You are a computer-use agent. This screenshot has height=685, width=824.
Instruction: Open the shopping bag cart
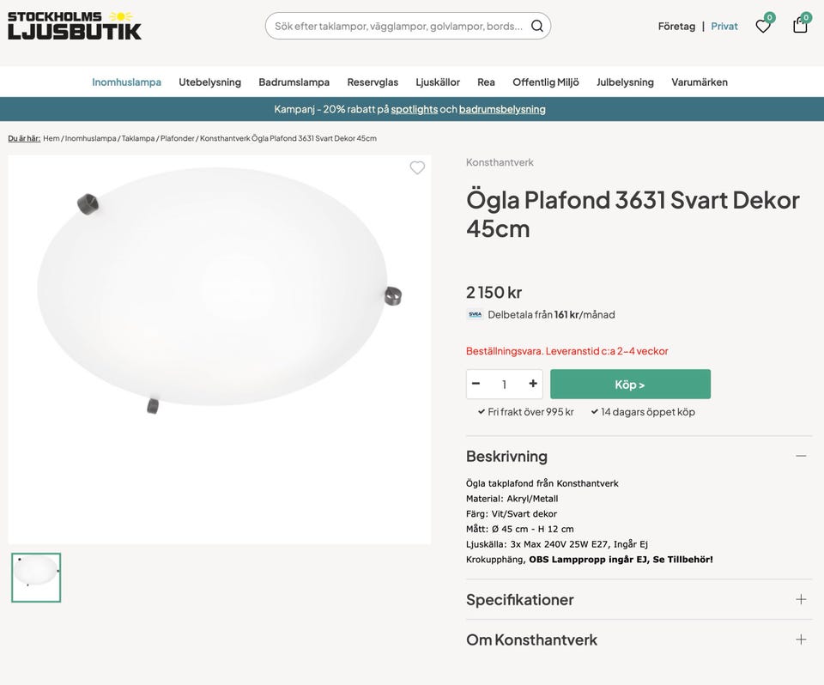click(800, 26)
